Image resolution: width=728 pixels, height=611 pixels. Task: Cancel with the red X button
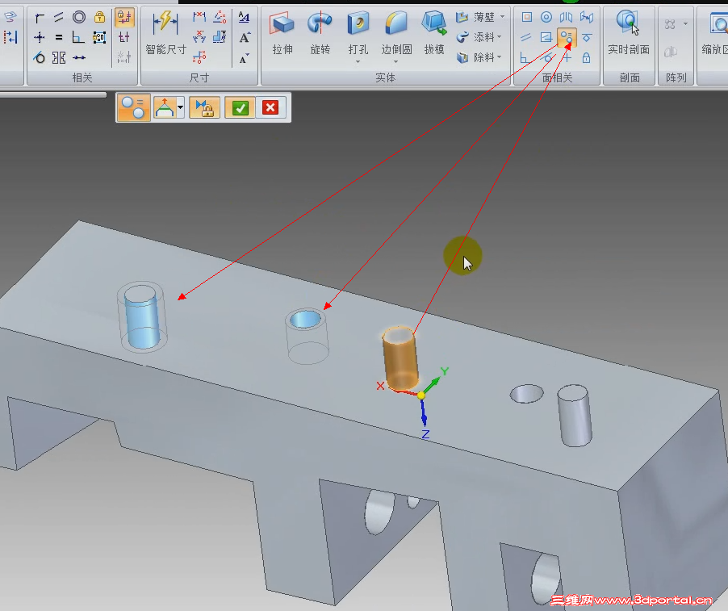[270, 107]
